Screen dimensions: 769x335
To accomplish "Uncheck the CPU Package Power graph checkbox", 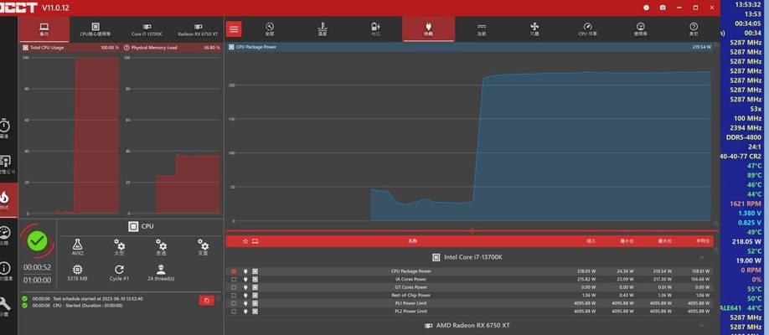I will point(234,271).
